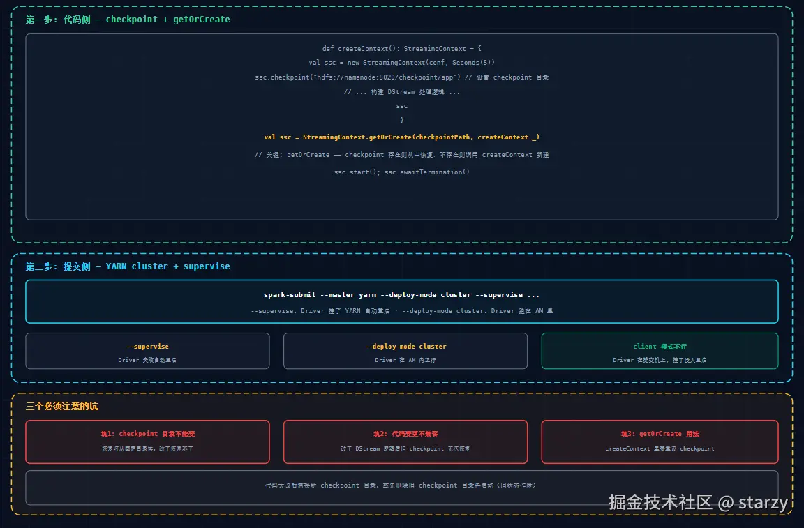Open the 坑2 代码变更不兼容 card
Image resolution: width=804 pixels, height=528 pixels.
pos(405,442)
